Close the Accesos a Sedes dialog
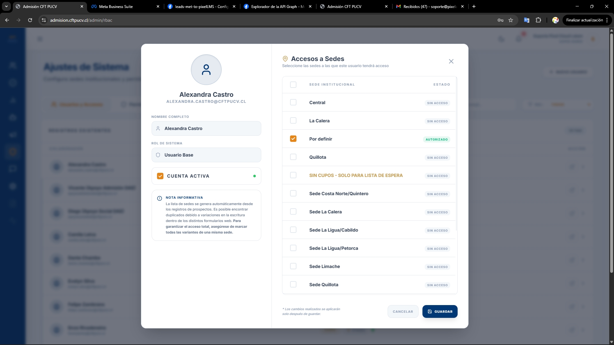 (451, 61)
